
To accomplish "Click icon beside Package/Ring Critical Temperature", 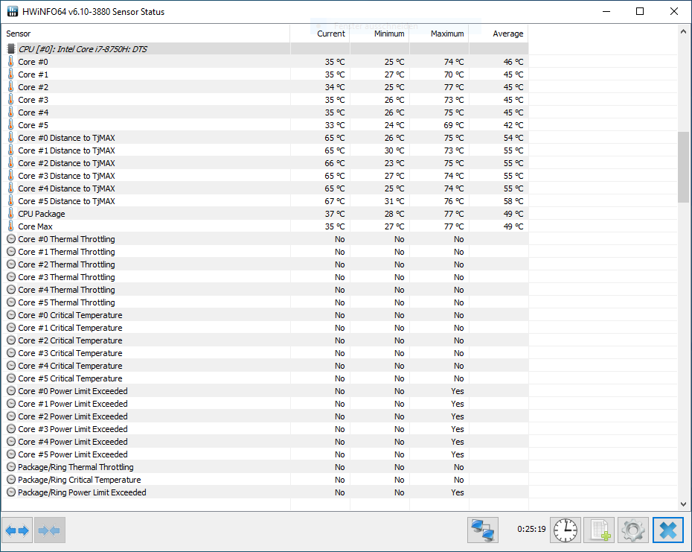I will point(11,480).
